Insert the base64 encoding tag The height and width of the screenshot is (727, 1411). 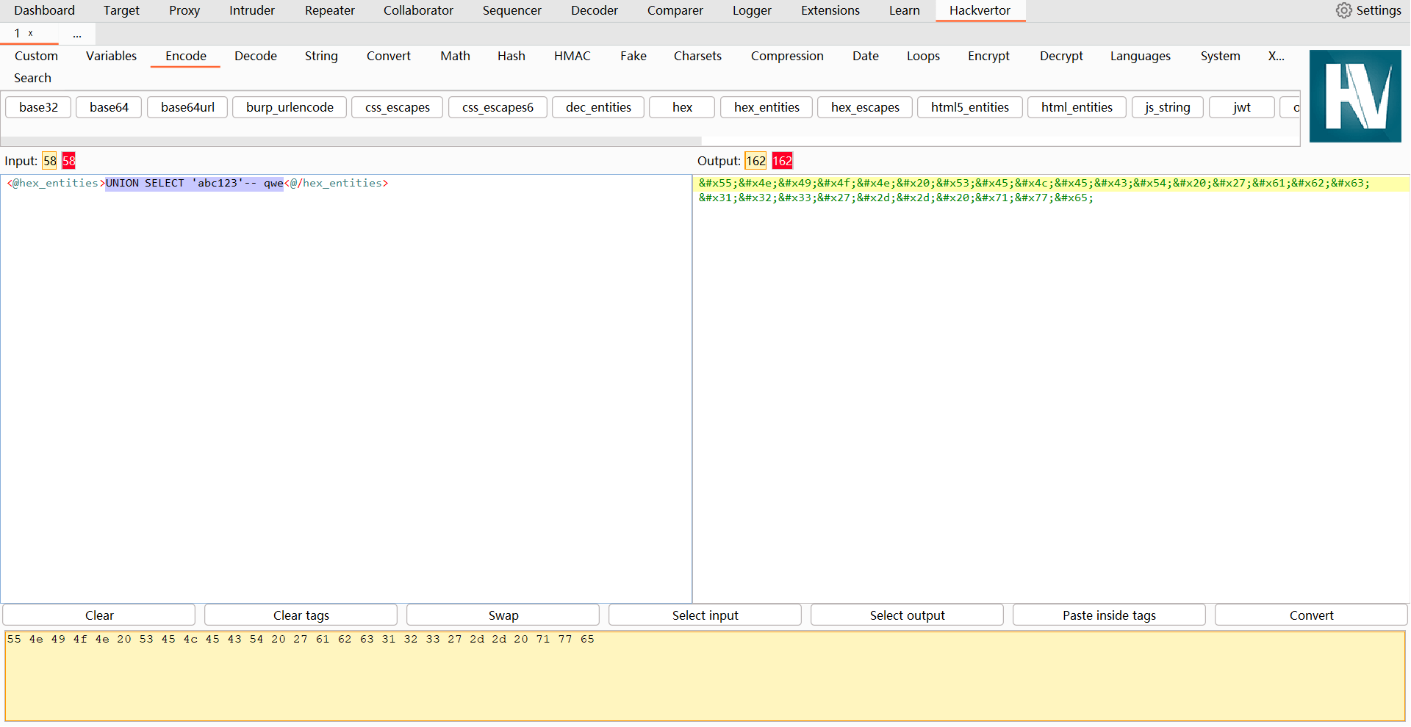(109, 107)
